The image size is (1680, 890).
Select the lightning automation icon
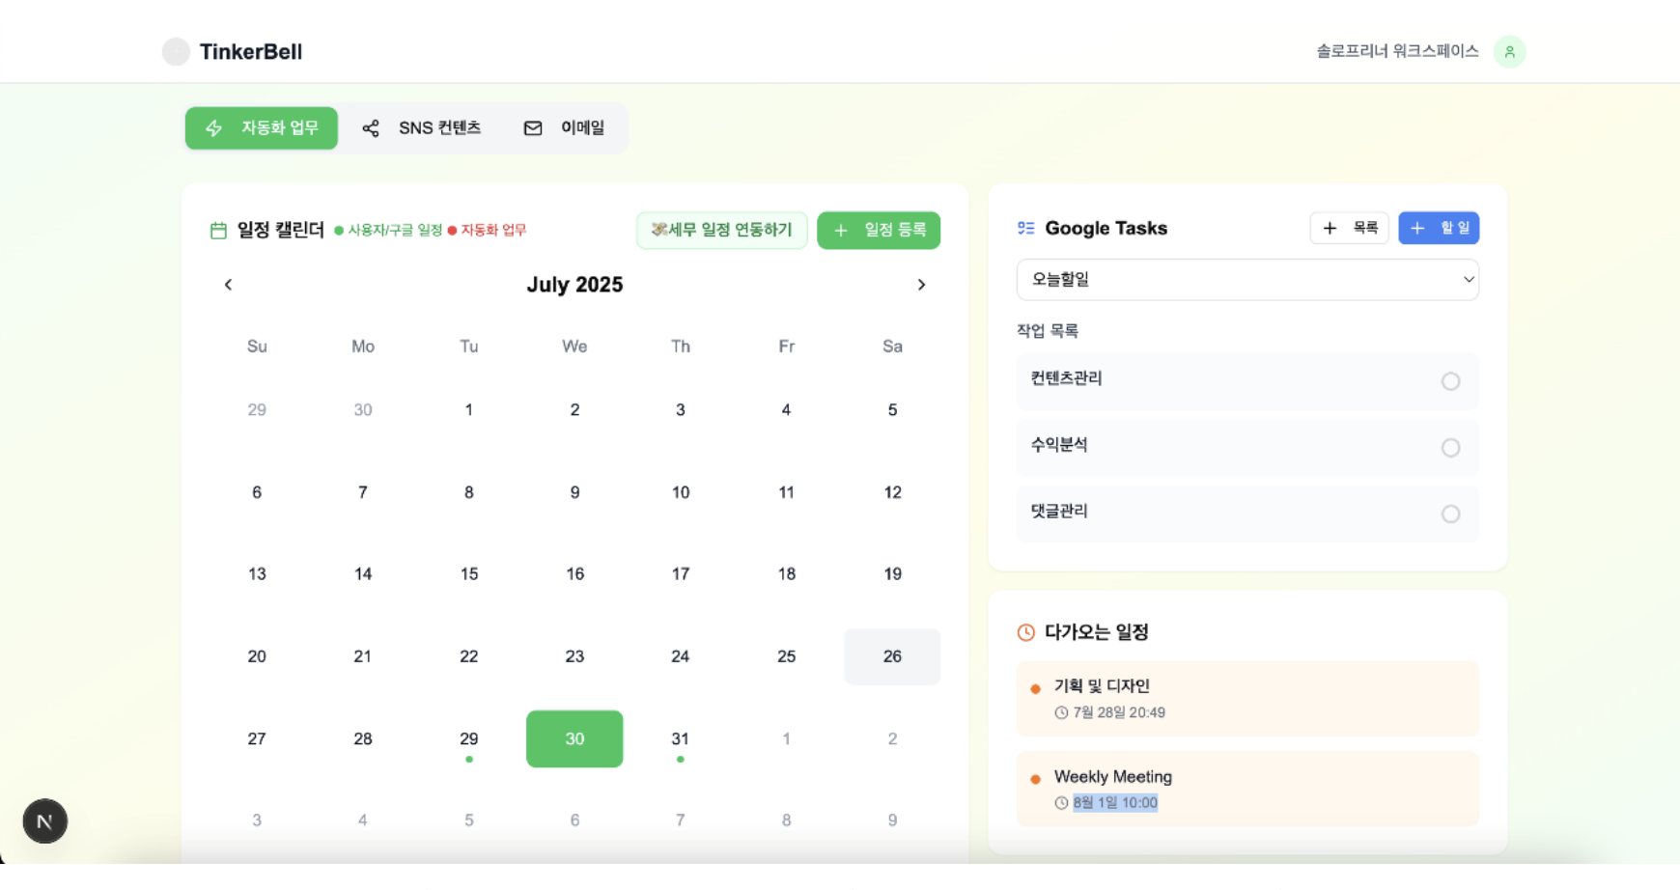pos(212,127)
